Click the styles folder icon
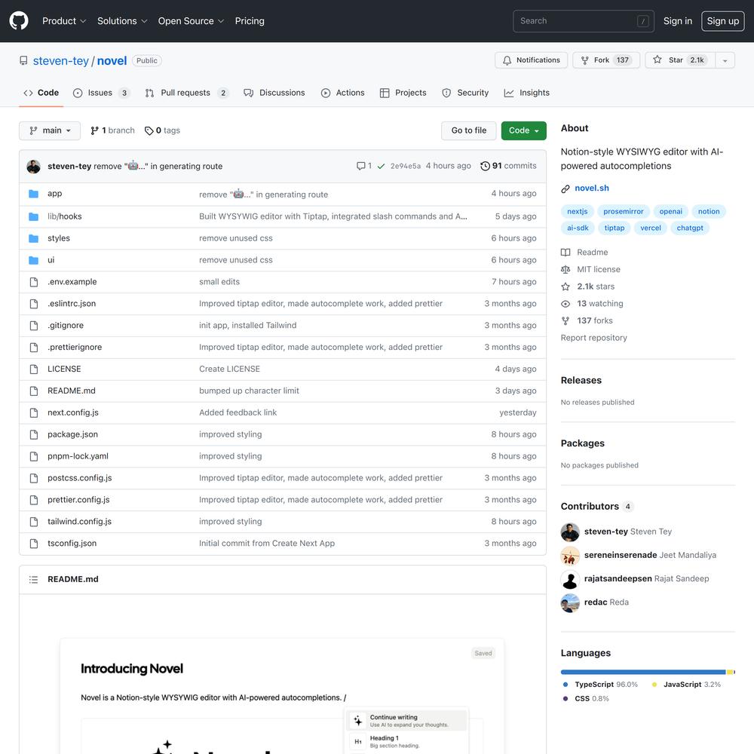The height and width of the screenshot is (754, 754). coord(34,238)
